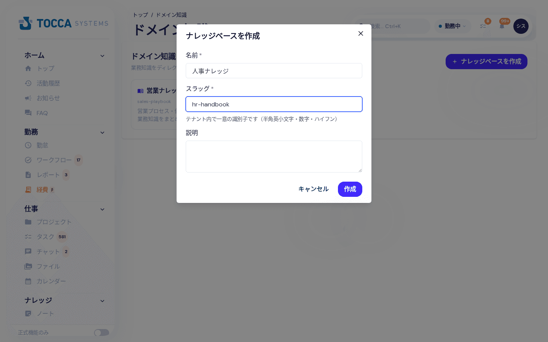Open お知らせ megaphone icon
548x342 pixels.
(x=28, y=98)
